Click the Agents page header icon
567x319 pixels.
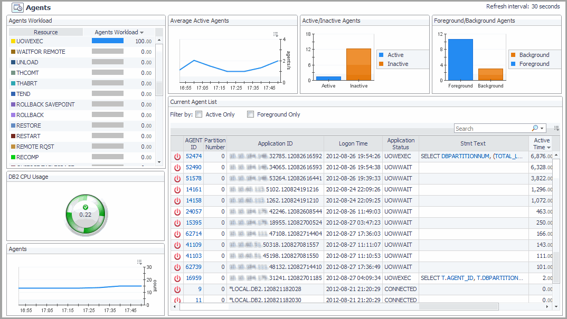17,7
